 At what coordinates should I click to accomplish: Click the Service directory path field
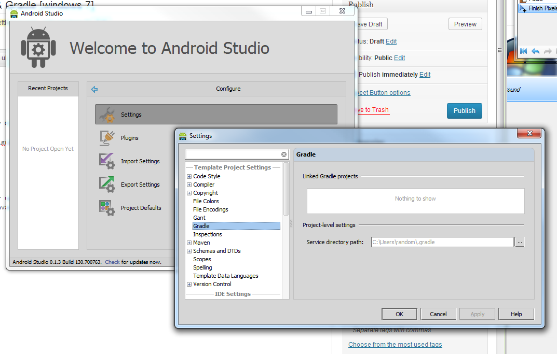(442, 242)
